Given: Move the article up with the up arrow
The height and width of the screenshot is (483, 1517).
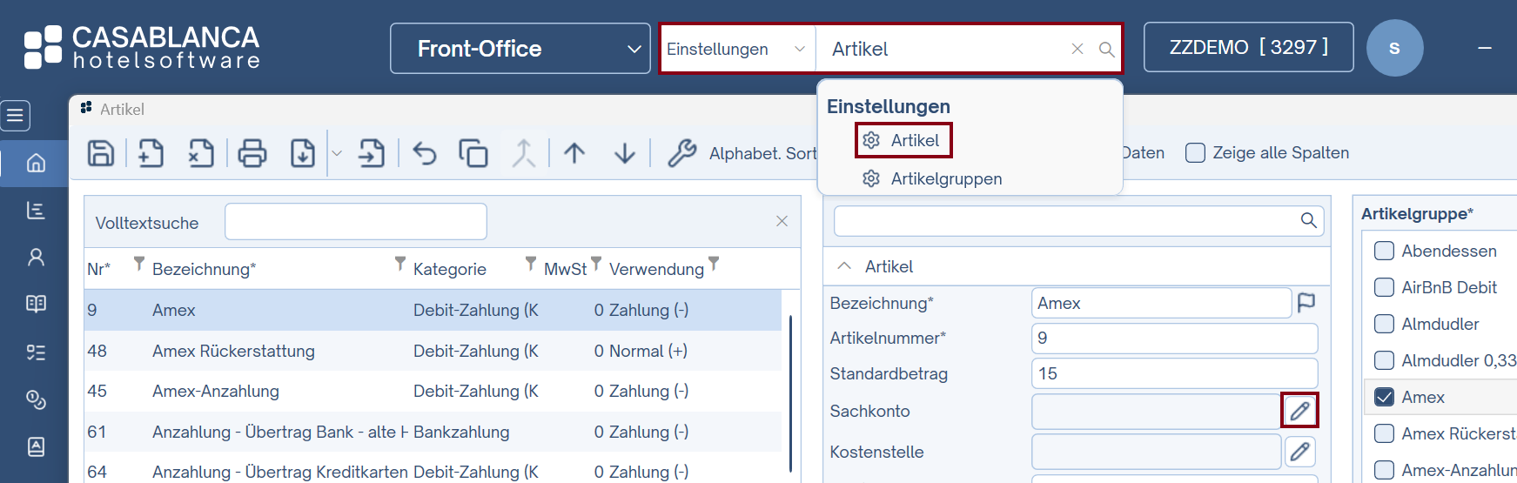Looking at the screenshot, I should [574, 153].
